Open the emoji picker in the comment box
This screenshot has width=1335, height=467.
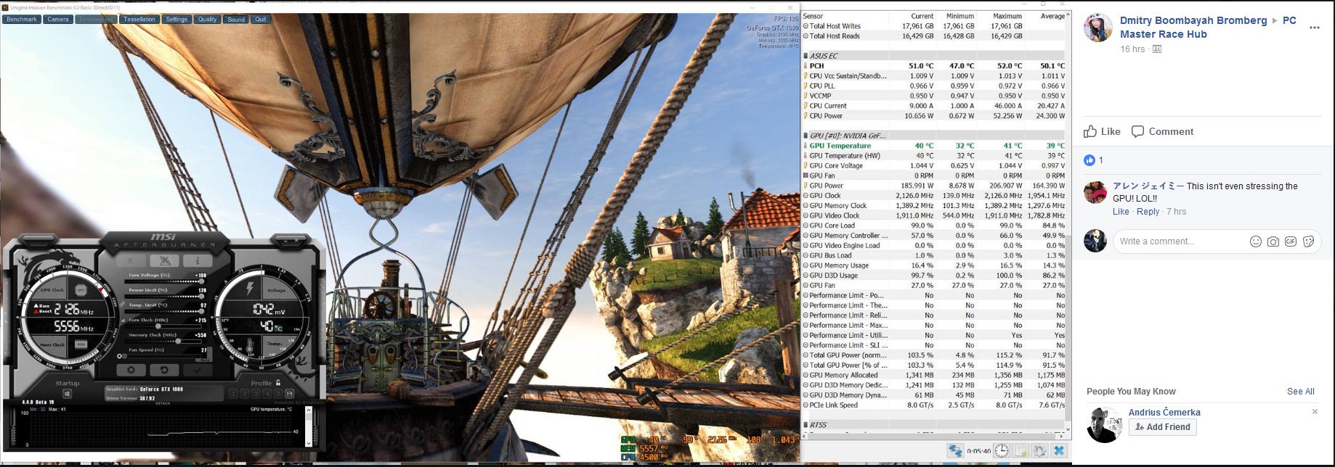click(x=1256, y=241)
